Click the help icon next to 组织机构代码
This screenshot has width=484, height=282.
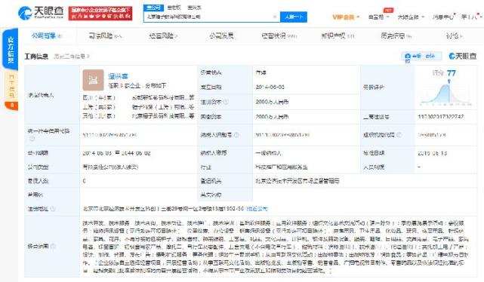pos(399,135)
